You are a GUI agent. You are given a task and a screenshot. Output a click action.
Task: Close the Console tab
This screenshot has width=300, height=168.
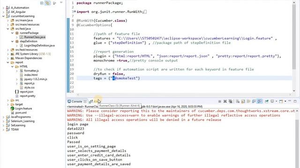[x=85, y=101]
